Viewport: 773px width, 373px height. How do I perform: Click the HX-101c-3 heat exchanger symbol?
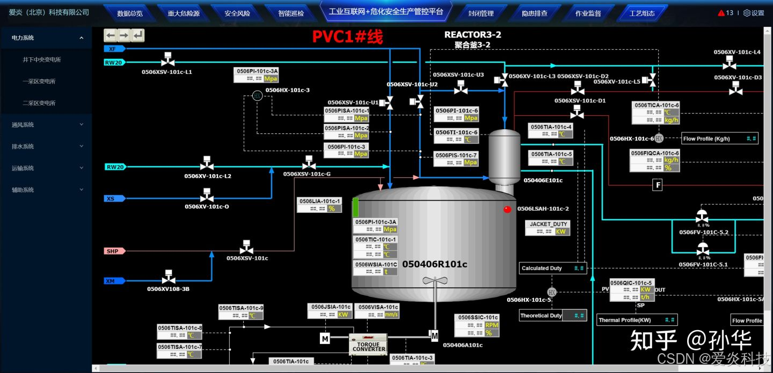[257, 96]
